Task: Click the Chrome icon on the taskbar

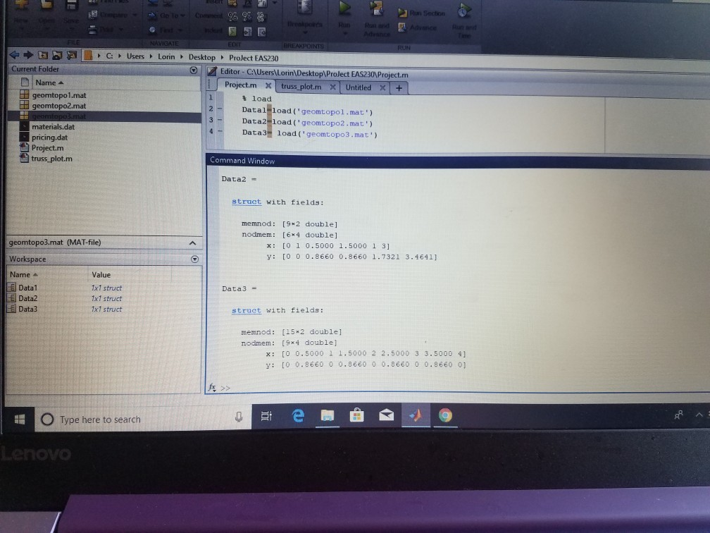Action: click(x=444, y=416)
